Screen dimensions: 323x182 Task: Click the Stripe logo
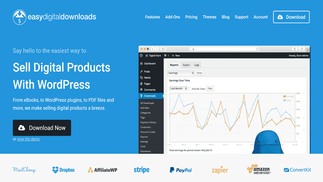pos(142,170)
